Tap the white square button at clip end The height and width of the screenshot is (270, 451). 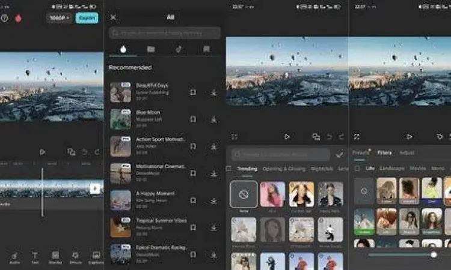[95, 188]
